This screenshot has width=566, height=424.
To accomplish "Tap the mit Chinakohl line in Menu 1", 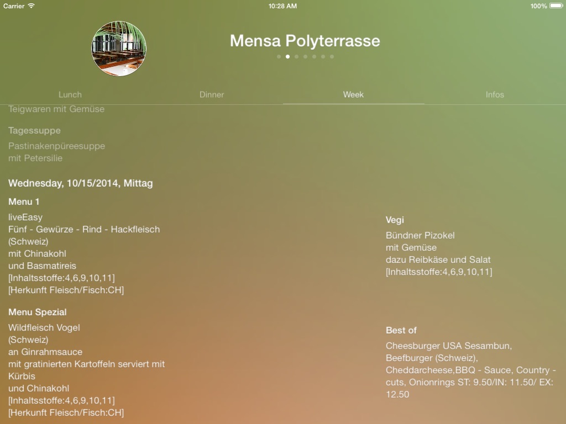I will tap(37, 253).
